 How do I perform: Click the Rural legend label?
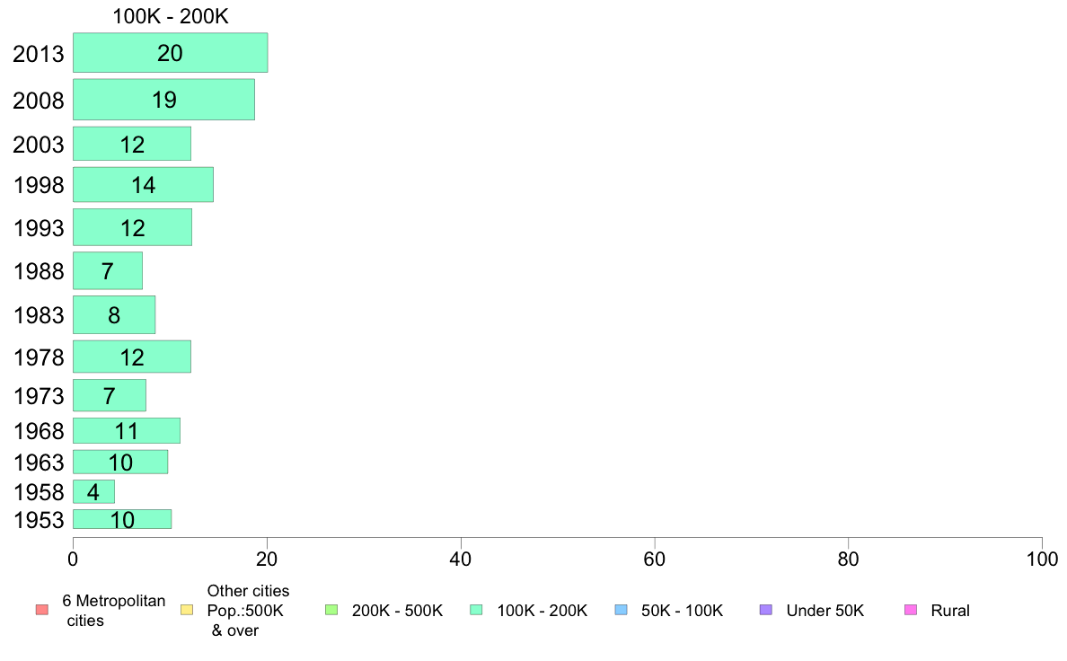coord(950,611)
